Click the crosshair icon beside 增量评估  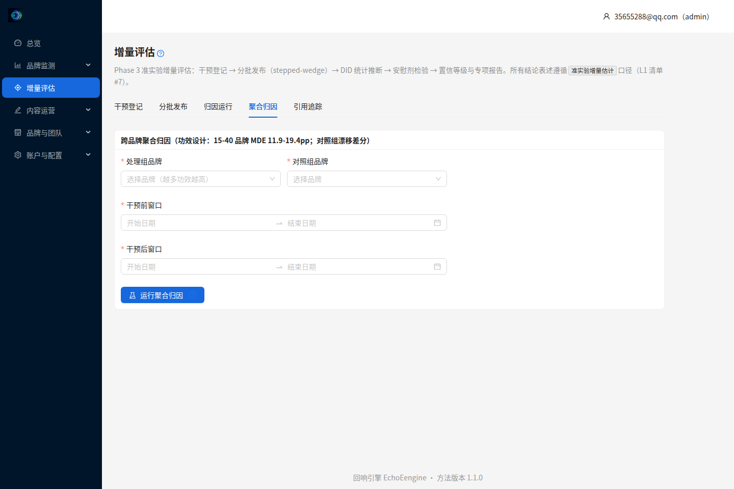tap(18, 88)
